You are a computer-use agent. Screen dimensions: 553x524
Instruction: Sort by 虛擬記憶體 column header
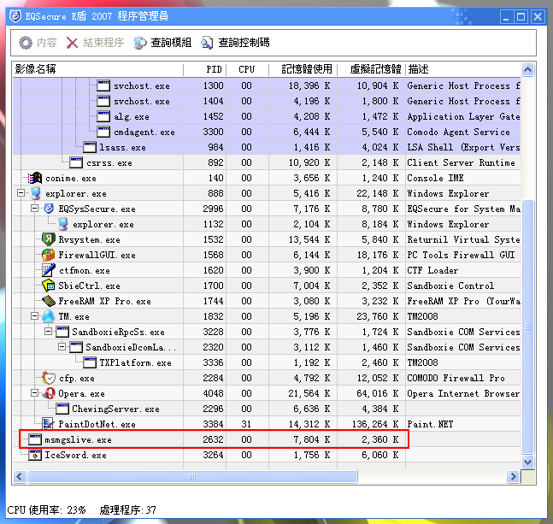pos(371,69)
